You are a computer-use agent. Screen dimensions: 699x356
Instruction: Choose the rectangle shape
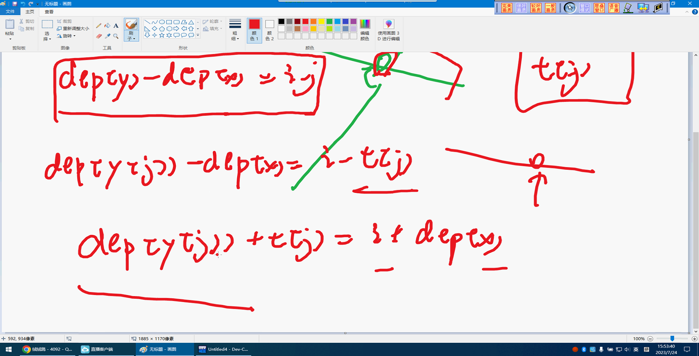click(169, 22)
